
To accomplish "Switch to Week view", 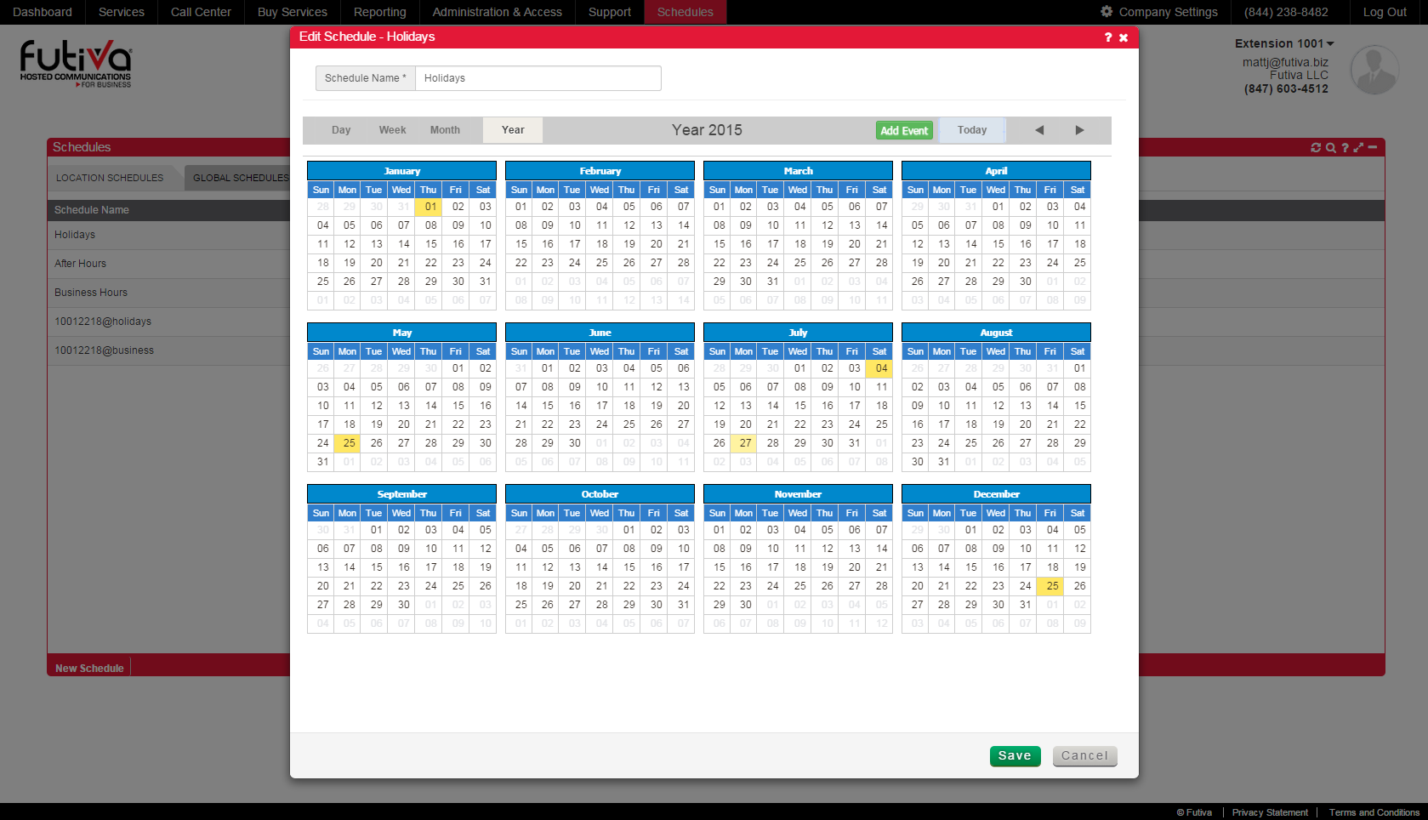I will tap(392, 130).
